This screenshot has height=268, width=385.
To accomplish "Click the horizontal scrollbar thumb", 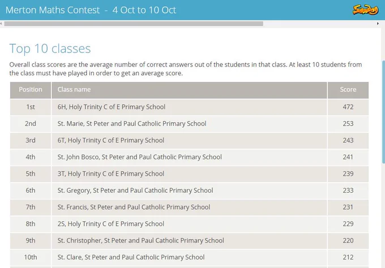I will [134, 24].
